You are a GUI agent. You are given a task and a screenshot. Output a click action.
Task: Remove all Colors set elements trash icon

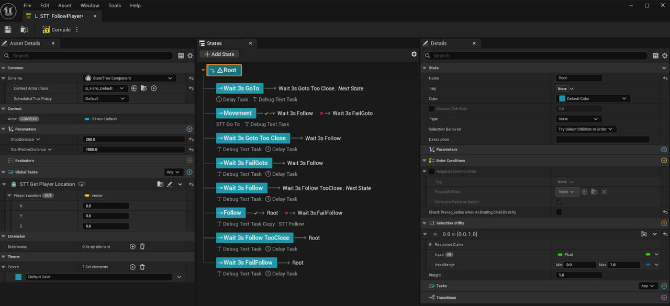142,267
